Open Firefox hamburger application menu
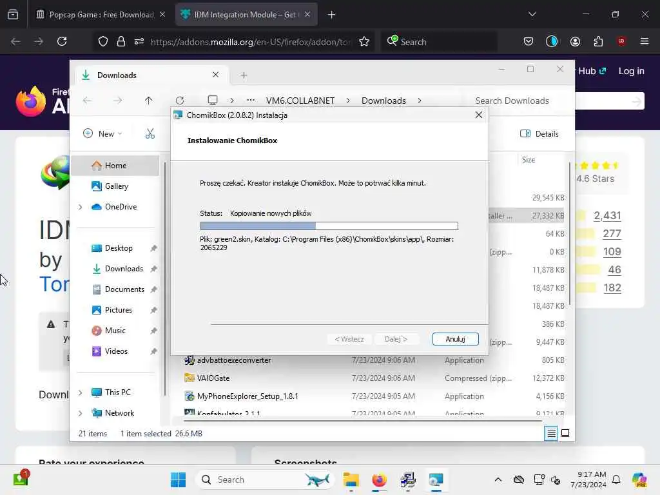660x495 pixels. [x=645, y=41]
